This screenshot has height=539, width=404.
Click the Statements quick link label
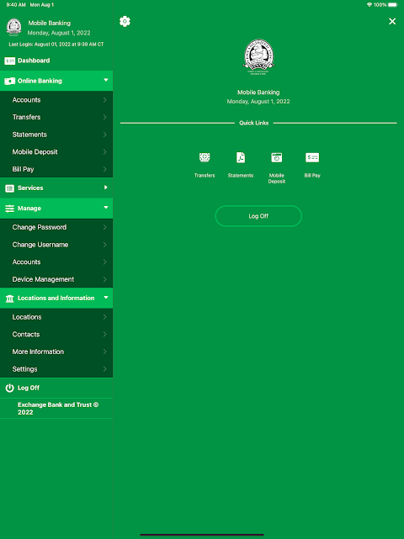click(x=241, y=175)
